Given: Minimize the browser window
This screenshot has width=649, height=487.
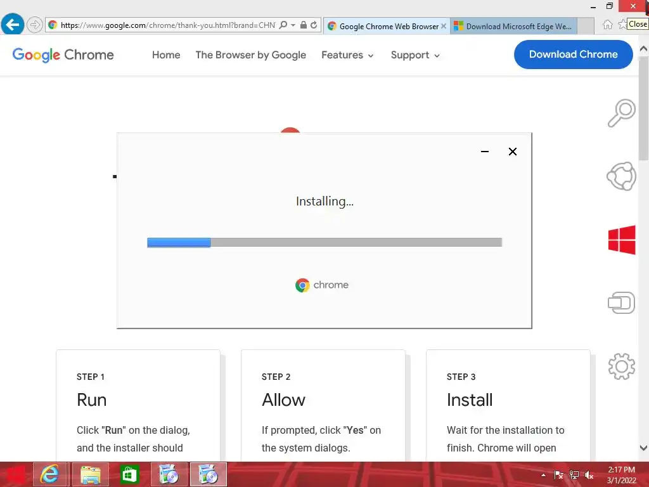Looking at the screenshot, I should click(x=593, y=6).
